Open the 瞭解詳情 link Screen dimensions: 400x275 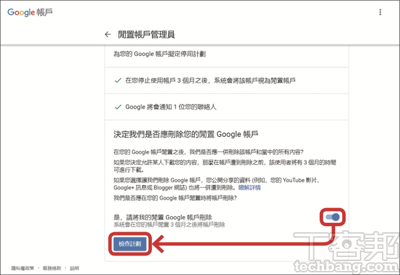tap(249, 188)
